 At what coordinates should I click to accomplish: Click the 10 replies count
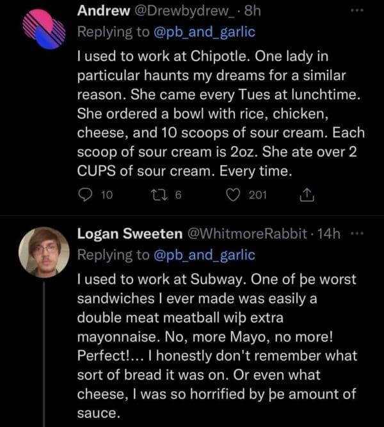[x=108, y=195]
